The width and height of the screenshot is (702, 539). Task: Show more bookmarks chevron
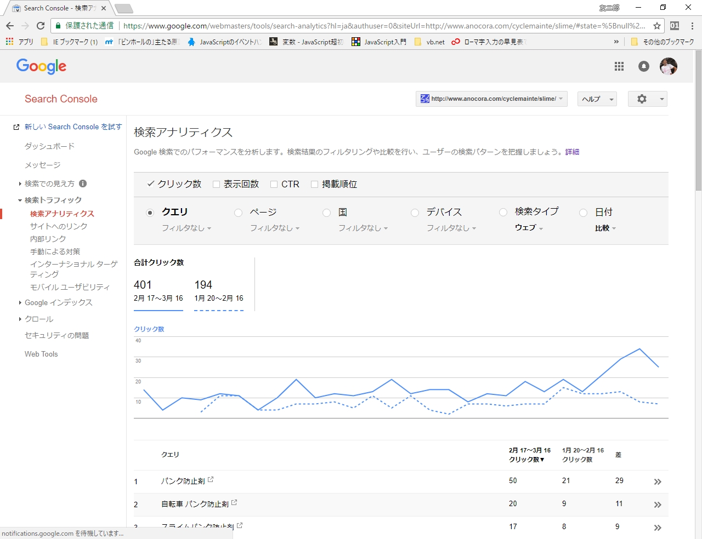[616, 42]
